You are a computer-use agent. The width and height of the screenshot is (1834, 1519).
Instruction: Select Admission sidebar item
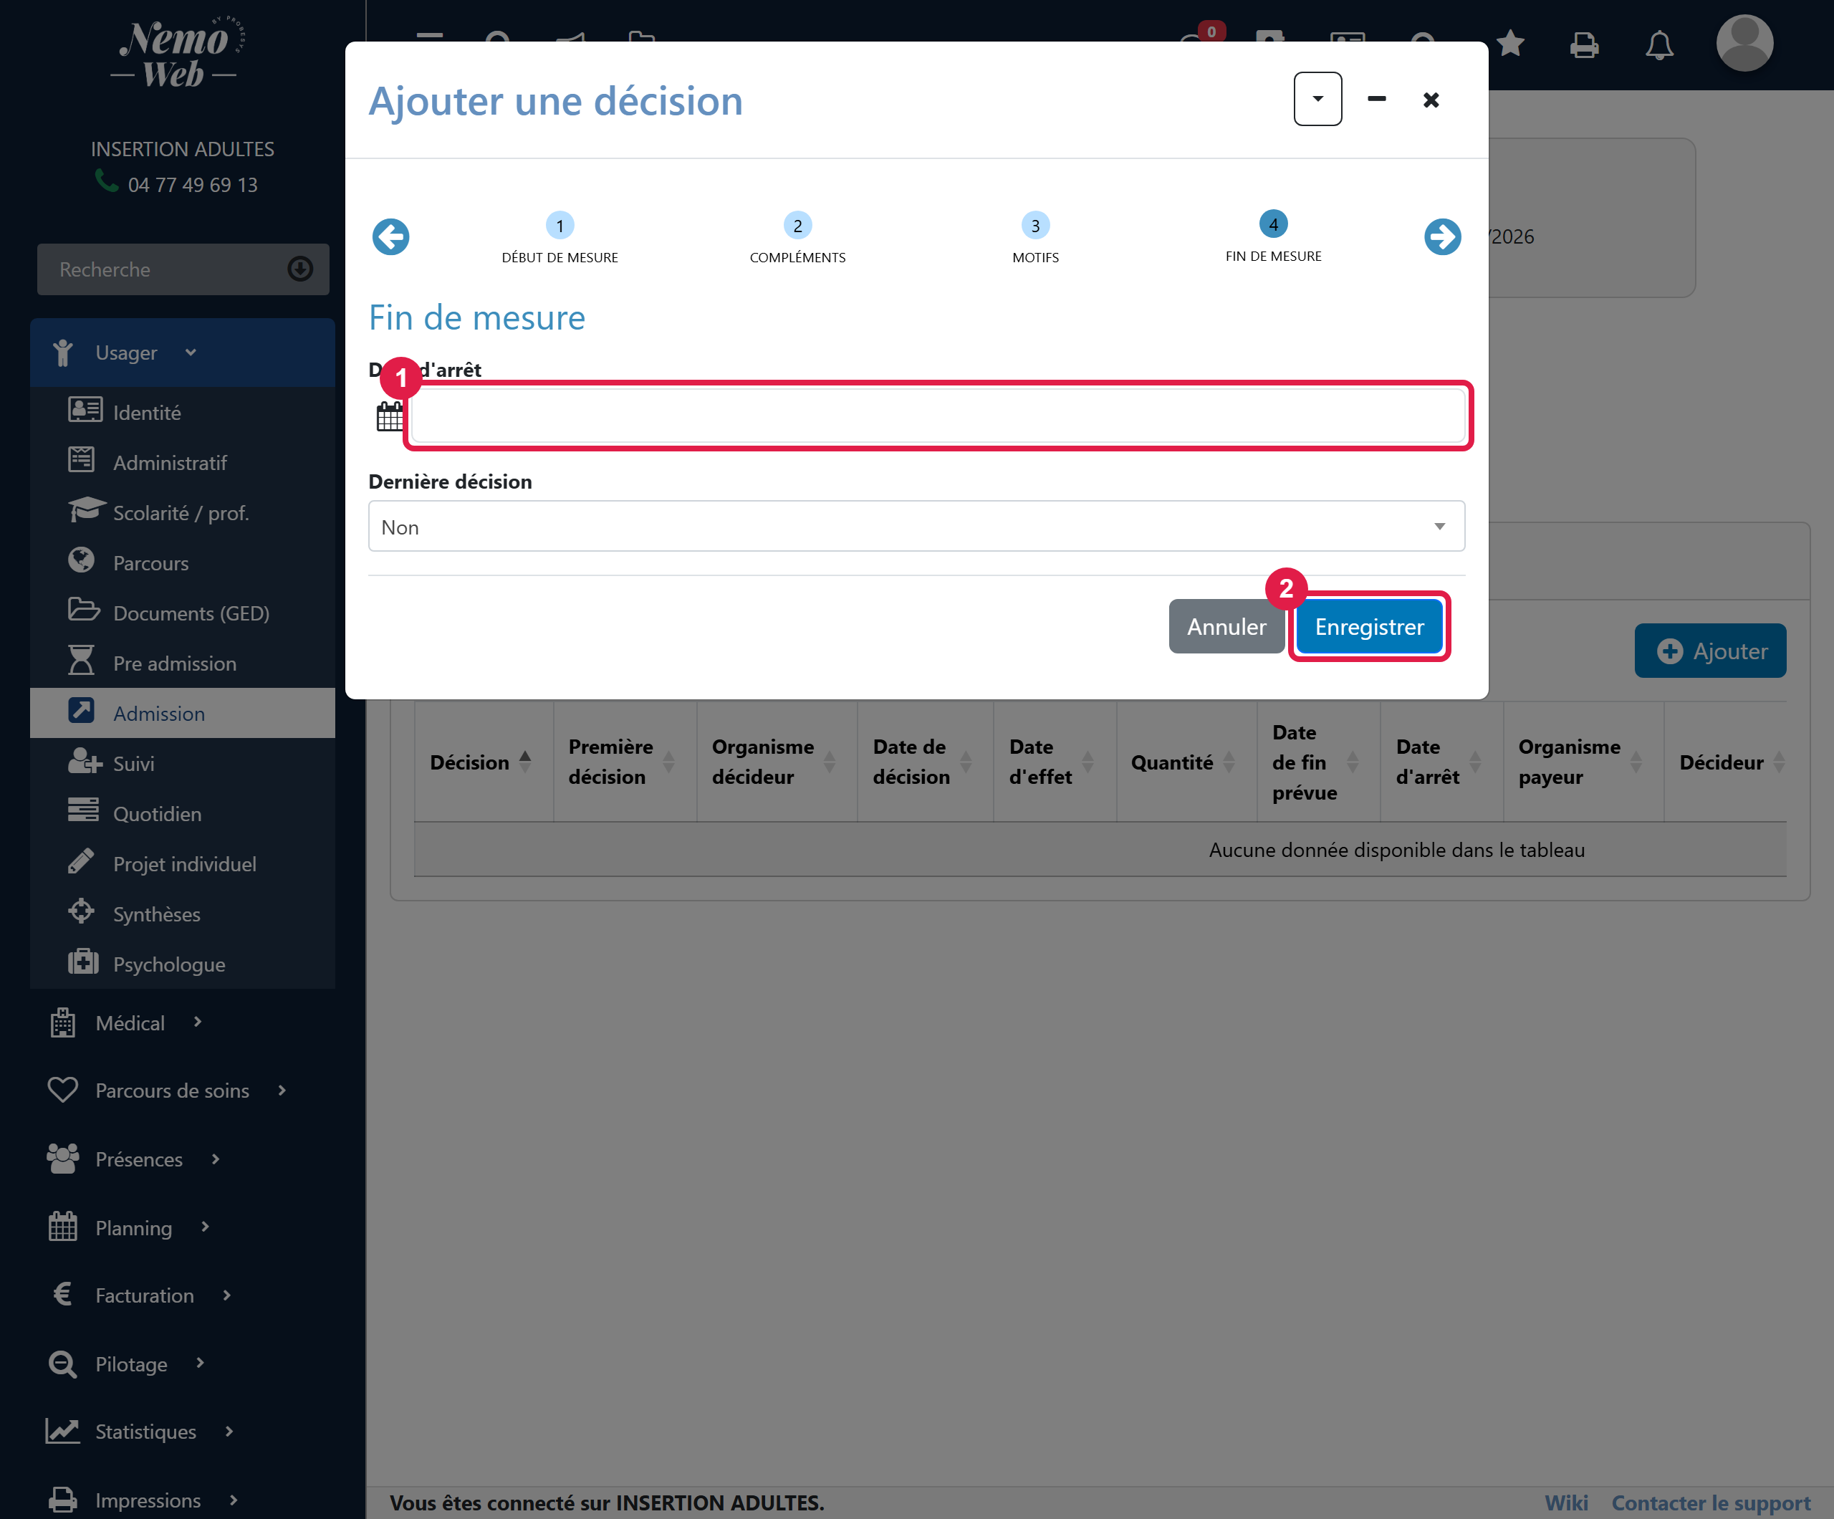(183, 713)
